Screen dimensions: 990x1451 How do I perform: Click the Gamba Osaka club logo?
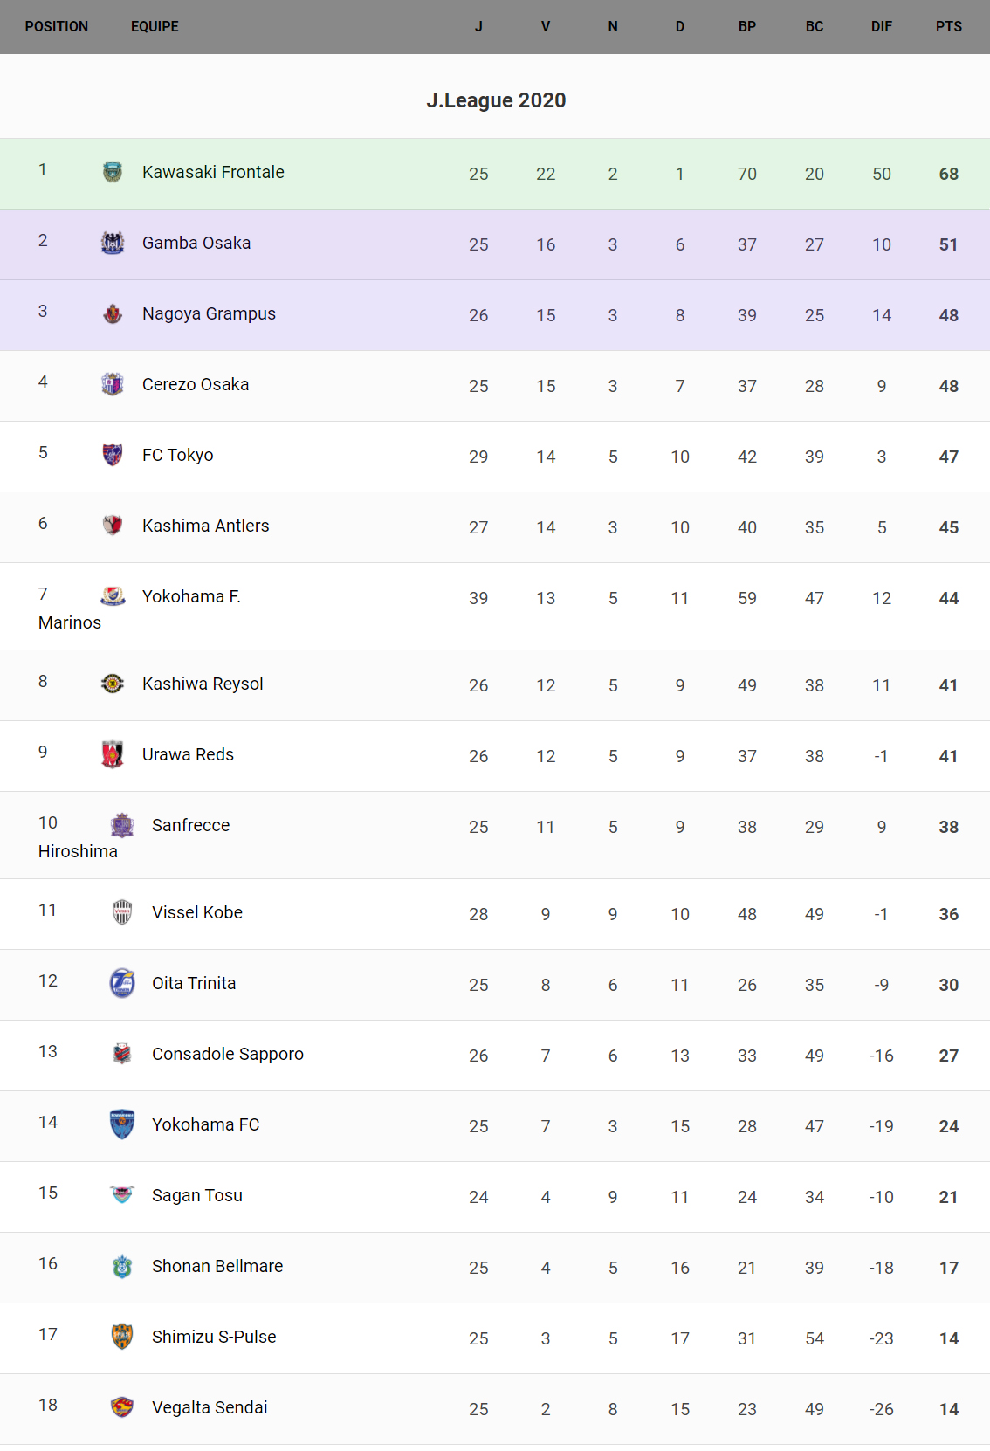[x=113, y=243]
